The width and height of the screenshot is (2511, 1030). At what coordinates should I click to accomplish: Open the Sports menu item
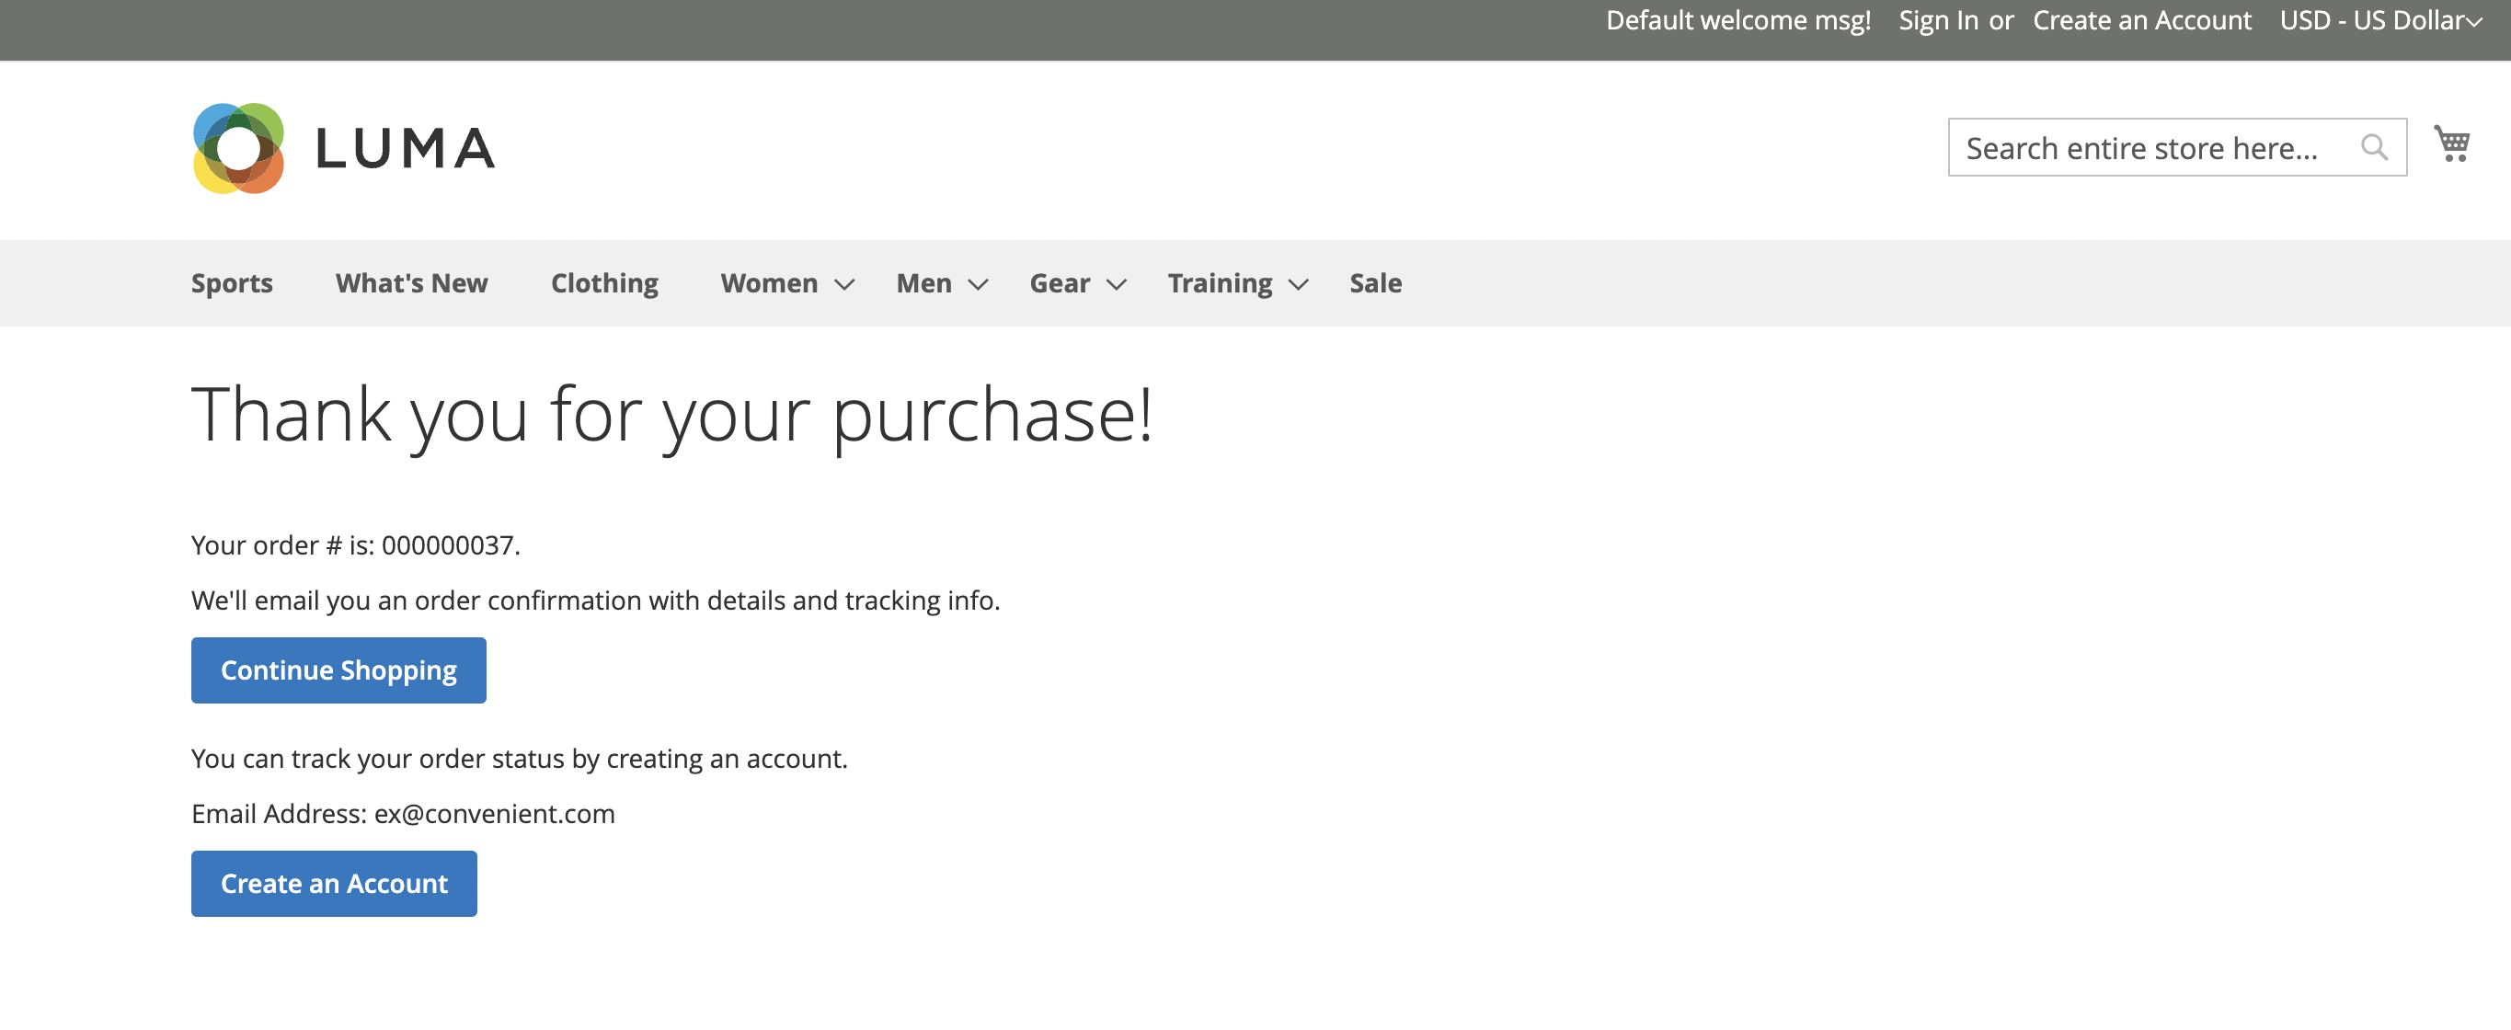click(232, 283)
